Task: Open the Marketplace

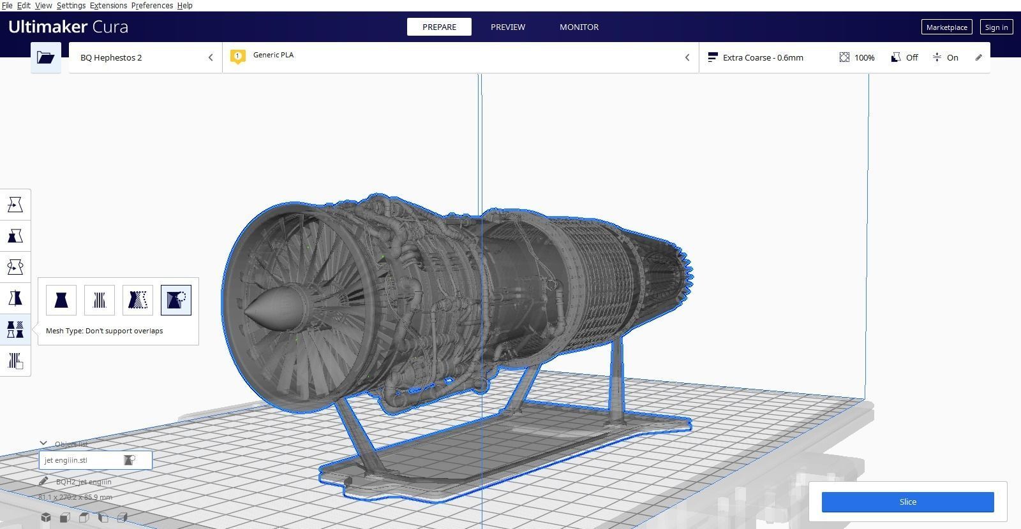Action: pyautogui.click(x=947, y=27)
